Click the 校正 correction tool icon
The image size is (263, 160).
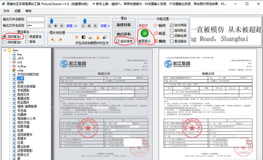click(155, 34)
